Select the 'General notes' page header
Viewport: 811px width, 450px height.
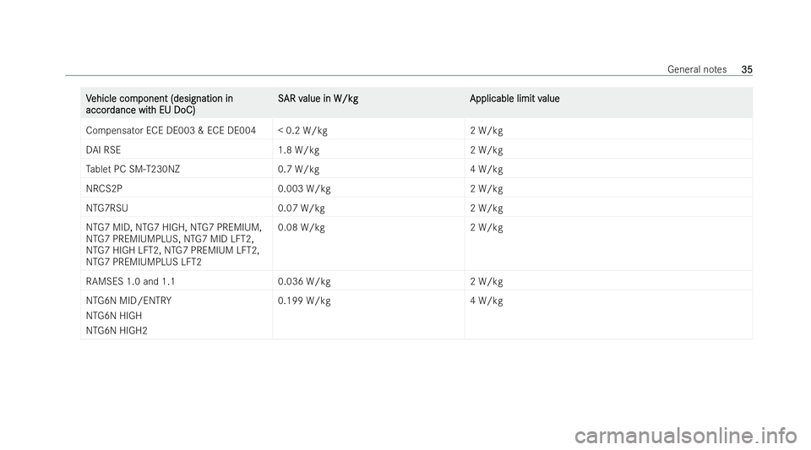[x=697, y=69]
